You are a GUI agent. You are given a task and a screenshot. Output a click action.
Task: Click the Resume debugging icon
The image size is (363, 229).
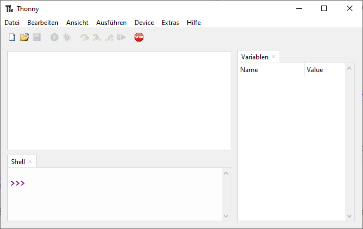click(121, 38)
